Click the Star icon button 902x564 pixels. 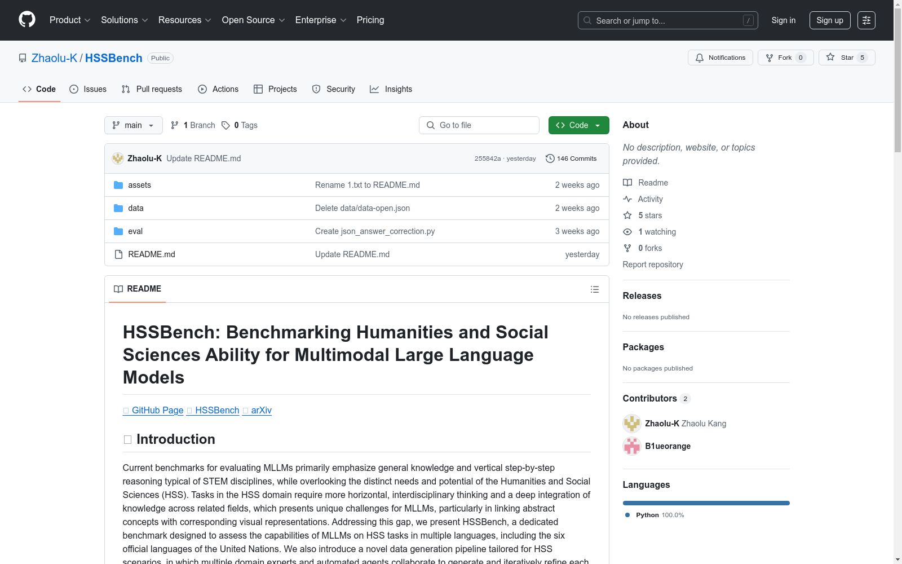[x=847, y=58]
